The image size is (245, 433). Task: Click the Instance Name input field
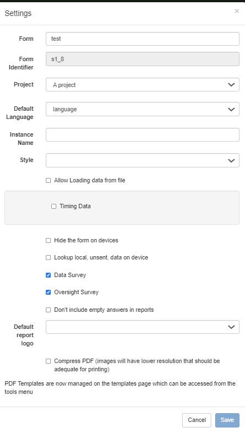pyautogui.click(x=142, y=135)
